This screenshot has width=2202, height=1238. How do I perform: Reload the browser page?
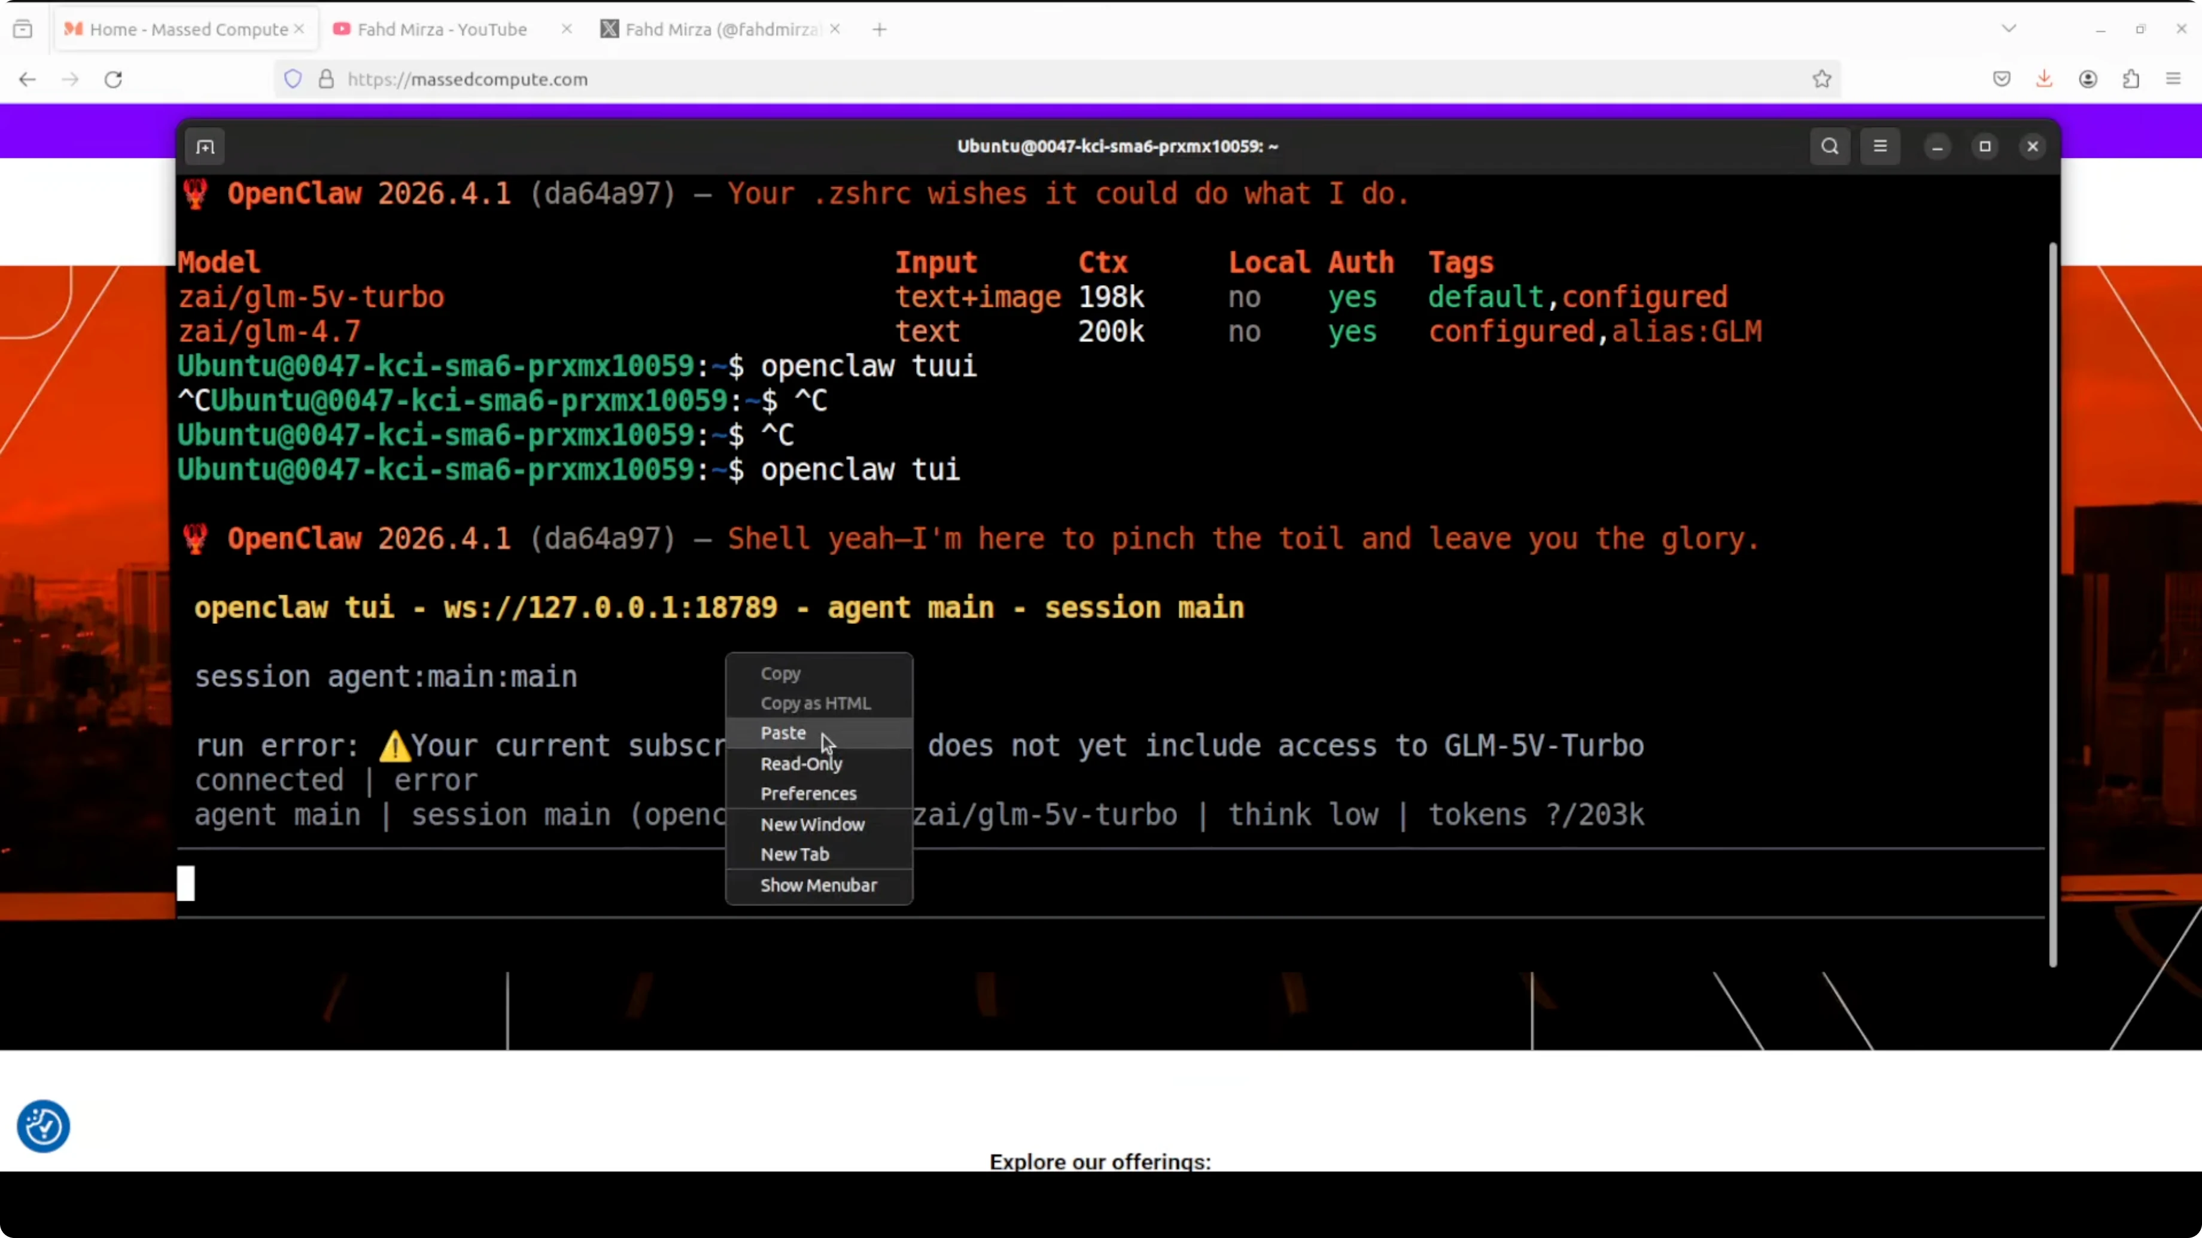113,78
